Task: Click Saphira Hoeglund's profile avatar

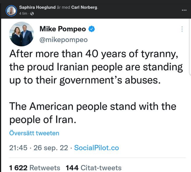Action: click(x=11, y=10)
